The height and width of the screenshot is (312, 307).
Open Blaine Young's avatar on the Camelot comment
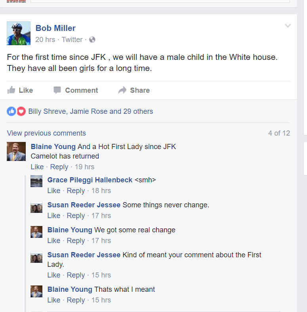tap(16, 151)
